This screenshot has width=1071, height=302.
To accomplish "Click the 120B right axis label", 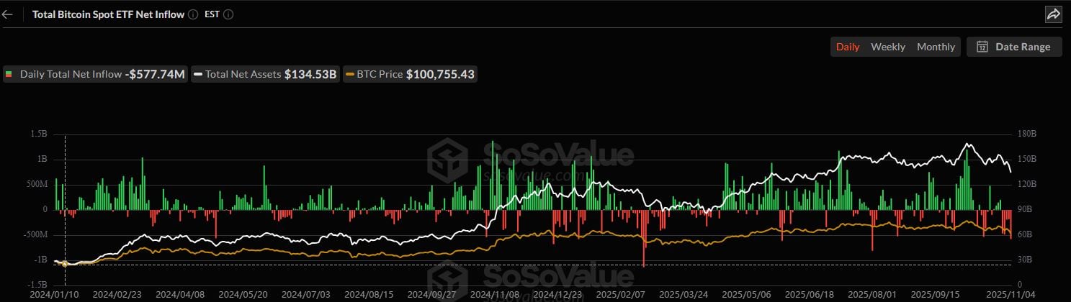I will click(1026, 184).
